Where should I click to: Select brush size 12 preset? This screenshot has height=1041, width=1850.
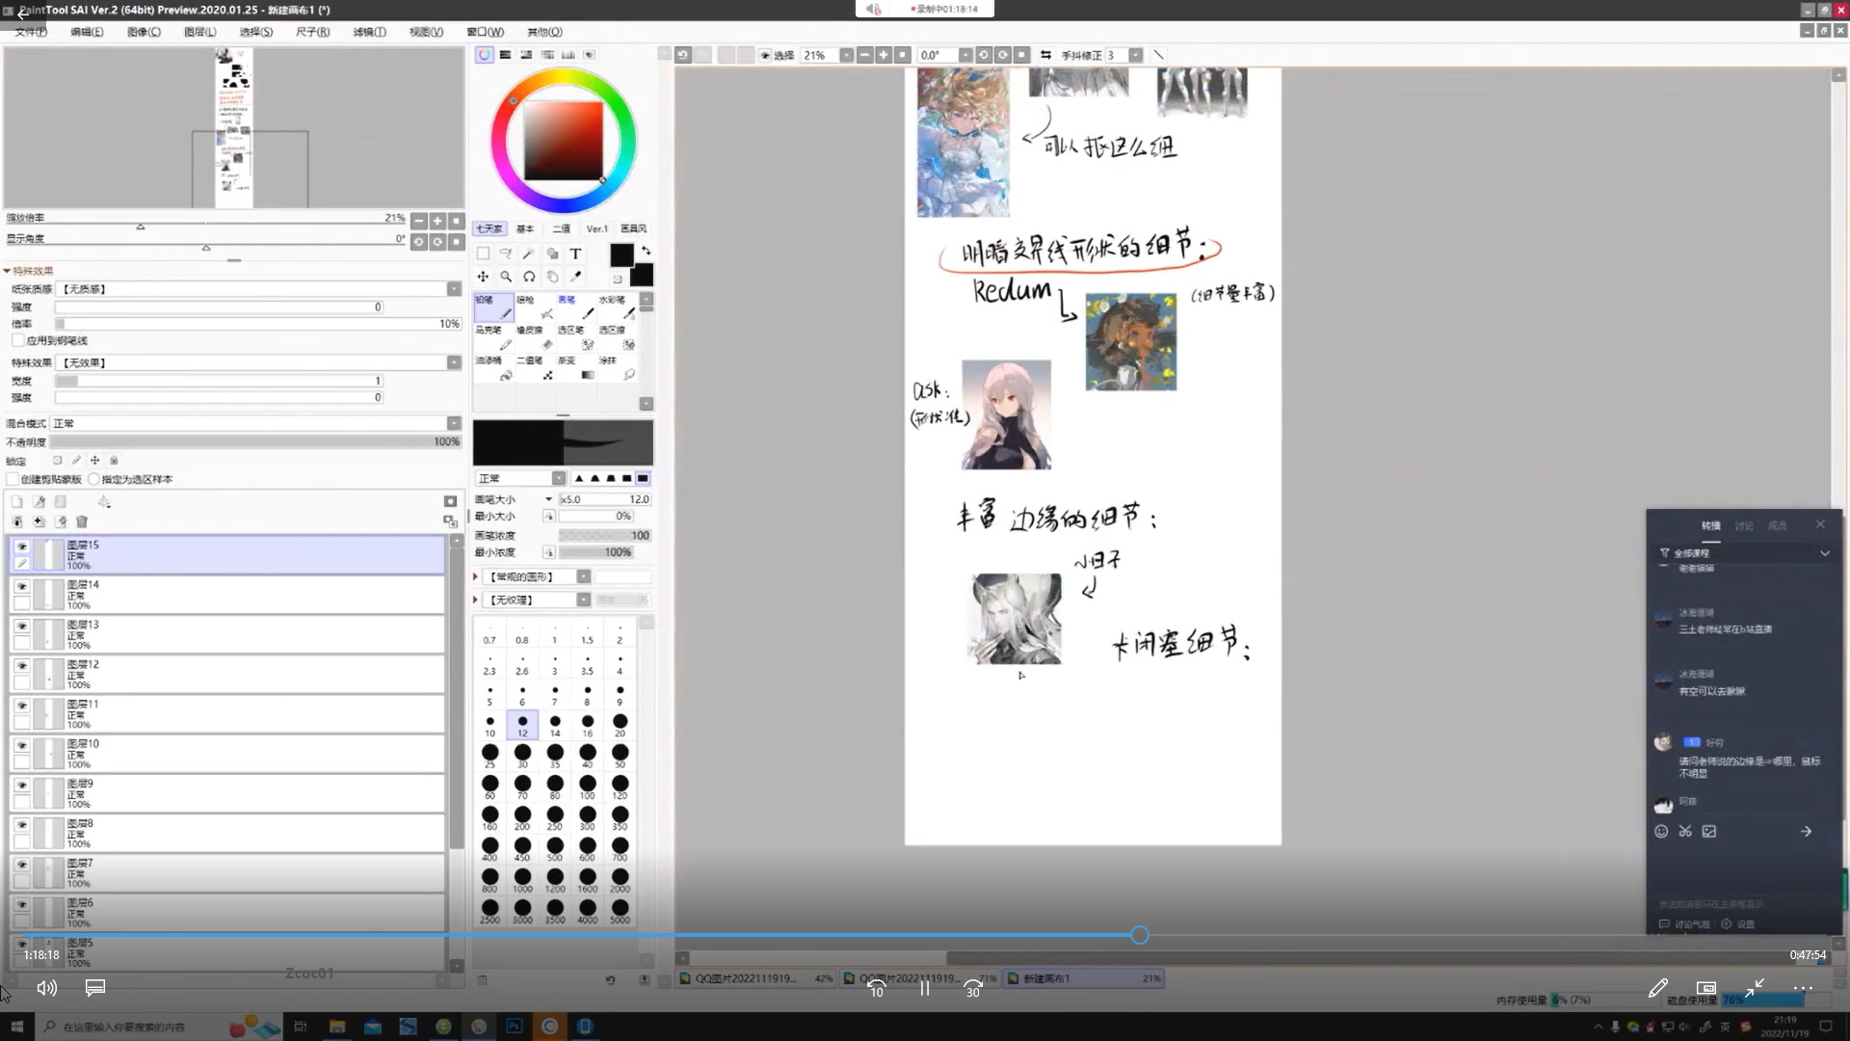pos(522,725)
